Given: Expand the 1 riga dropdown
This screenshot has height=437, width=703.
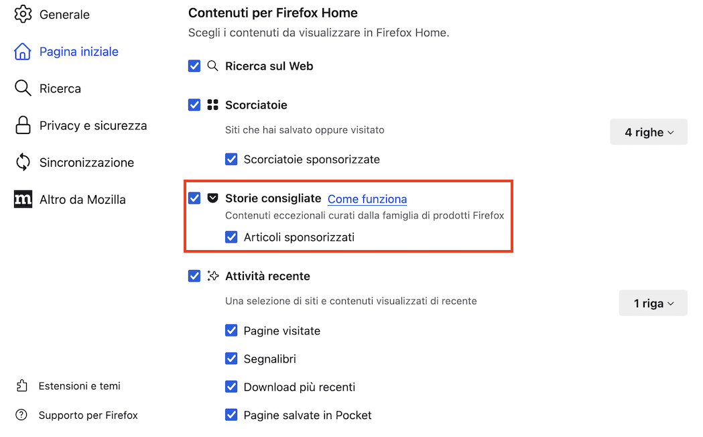Looking at the screenshot, I should pyautogui.click(x=653, y=304).
